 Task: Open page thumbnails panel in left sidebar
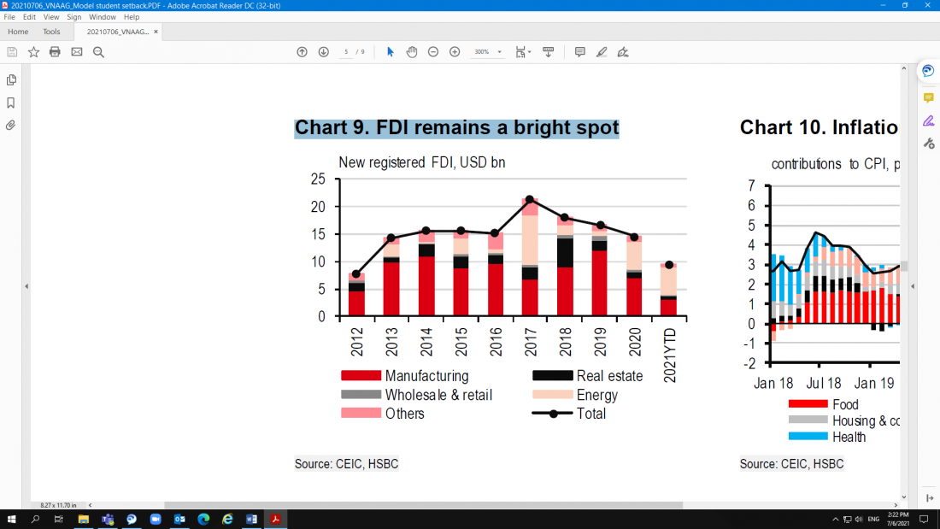[11, 79]
